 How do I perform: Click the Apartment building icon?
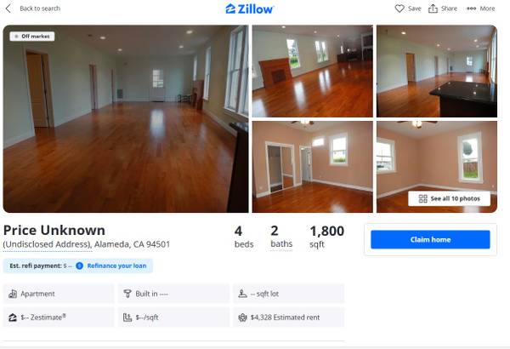click(x=13, y=294)
